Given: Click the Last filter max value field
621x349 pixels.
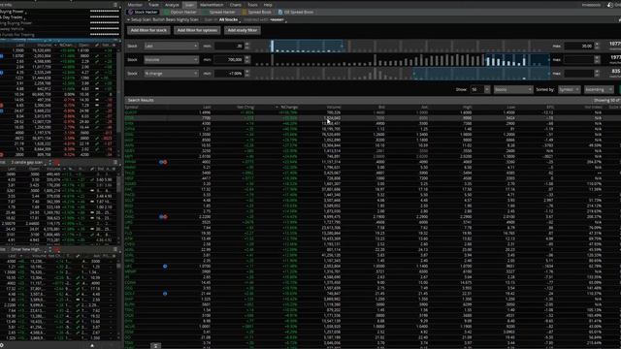Looking at the screenshot, I should (578, 47).
